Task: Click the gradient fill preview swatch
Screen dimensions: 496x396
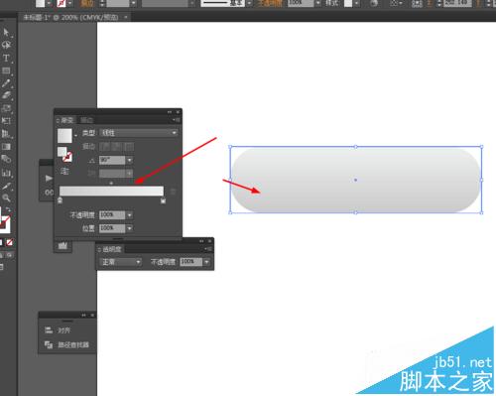Action: pos(64,136)
